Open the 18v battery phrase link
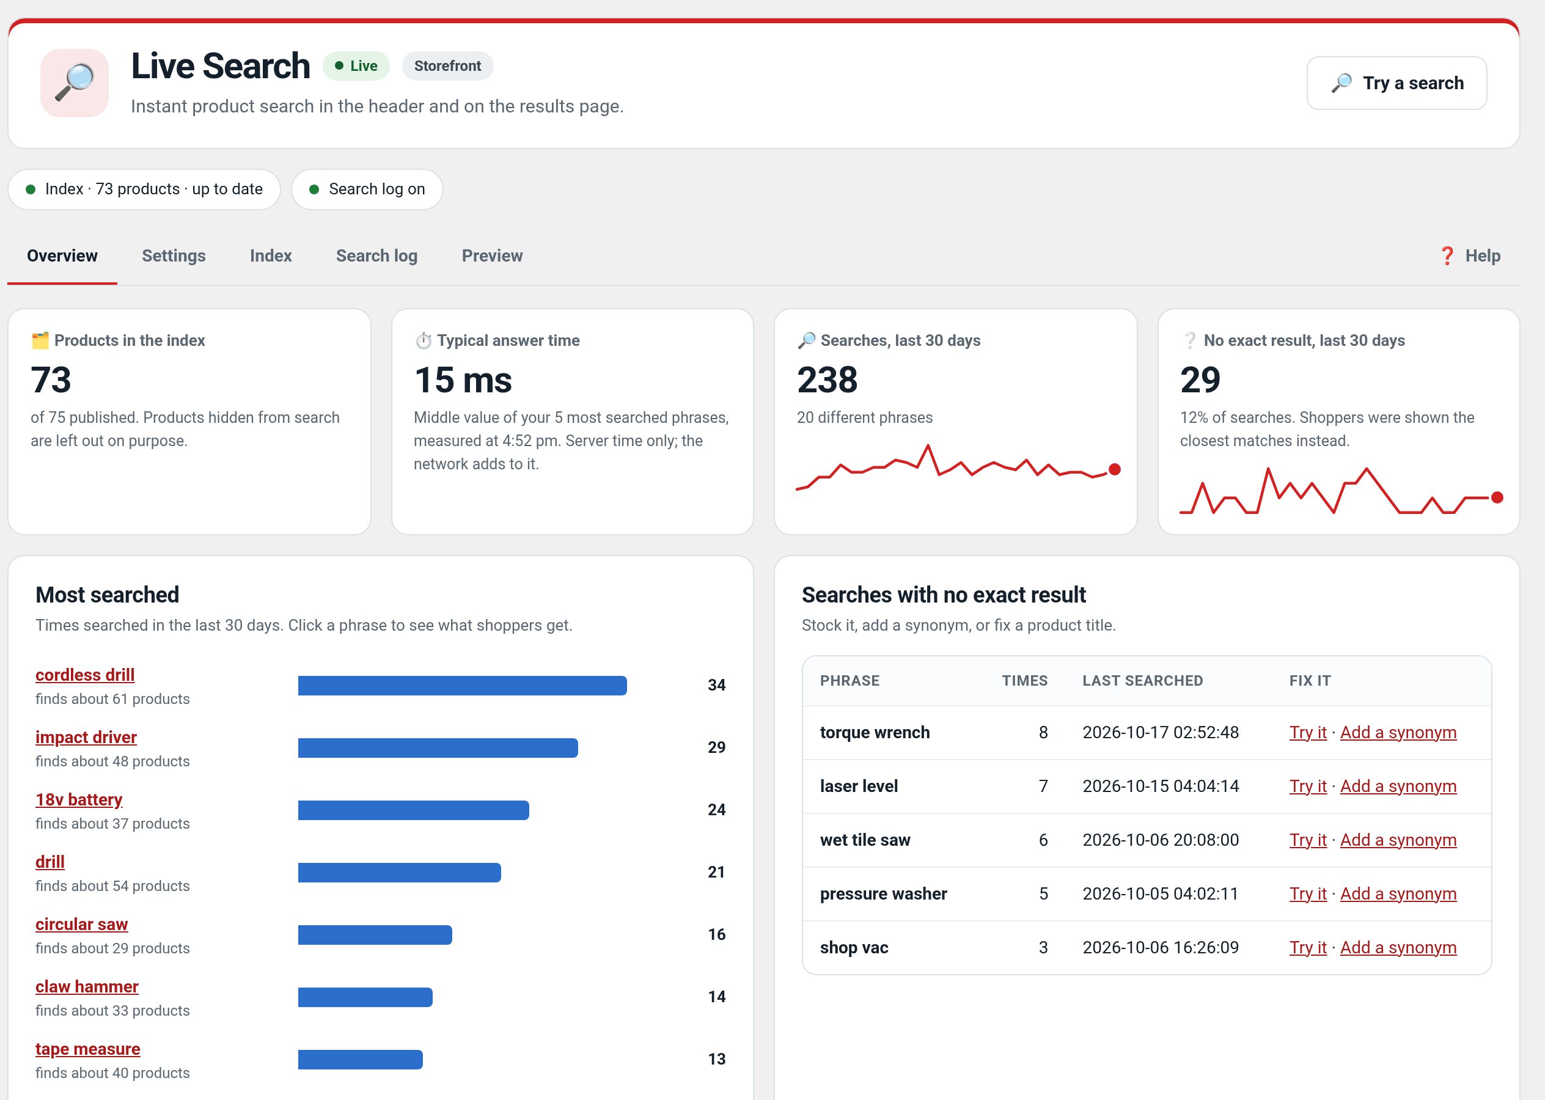This screenshot has height=1100, width=1545. point(79,800)
